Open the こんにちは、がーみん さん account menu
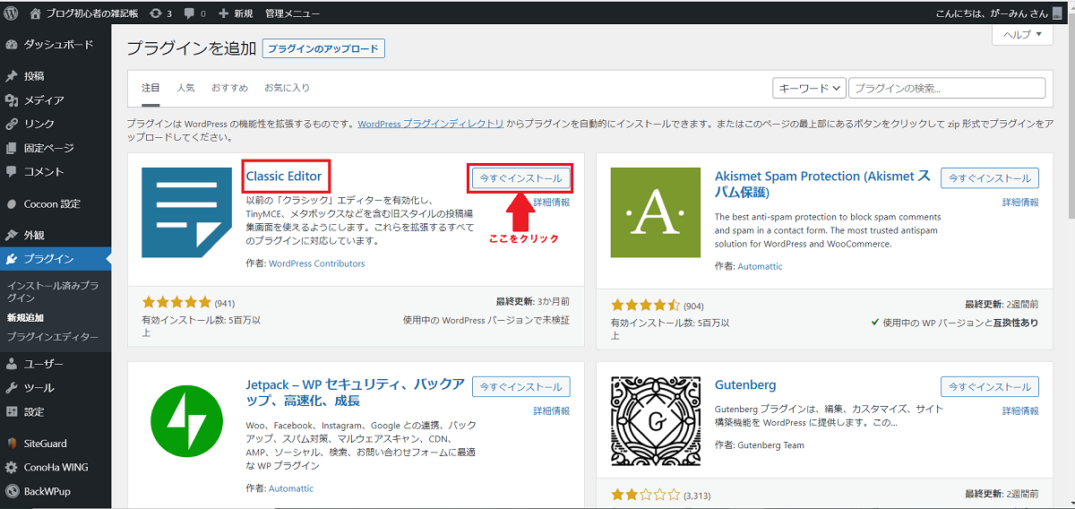This screenshot has height=509, width=1075. click(x=1001, y=13)
